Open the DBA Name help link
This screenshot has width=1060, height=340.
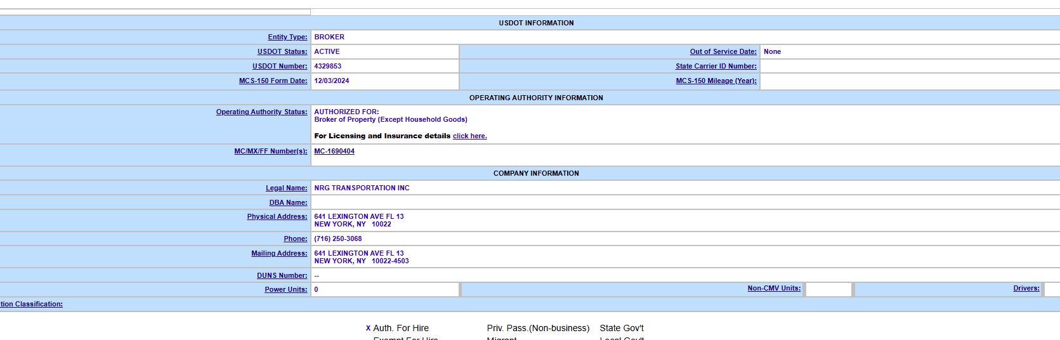pyautogui.click(x=289, y=203)
